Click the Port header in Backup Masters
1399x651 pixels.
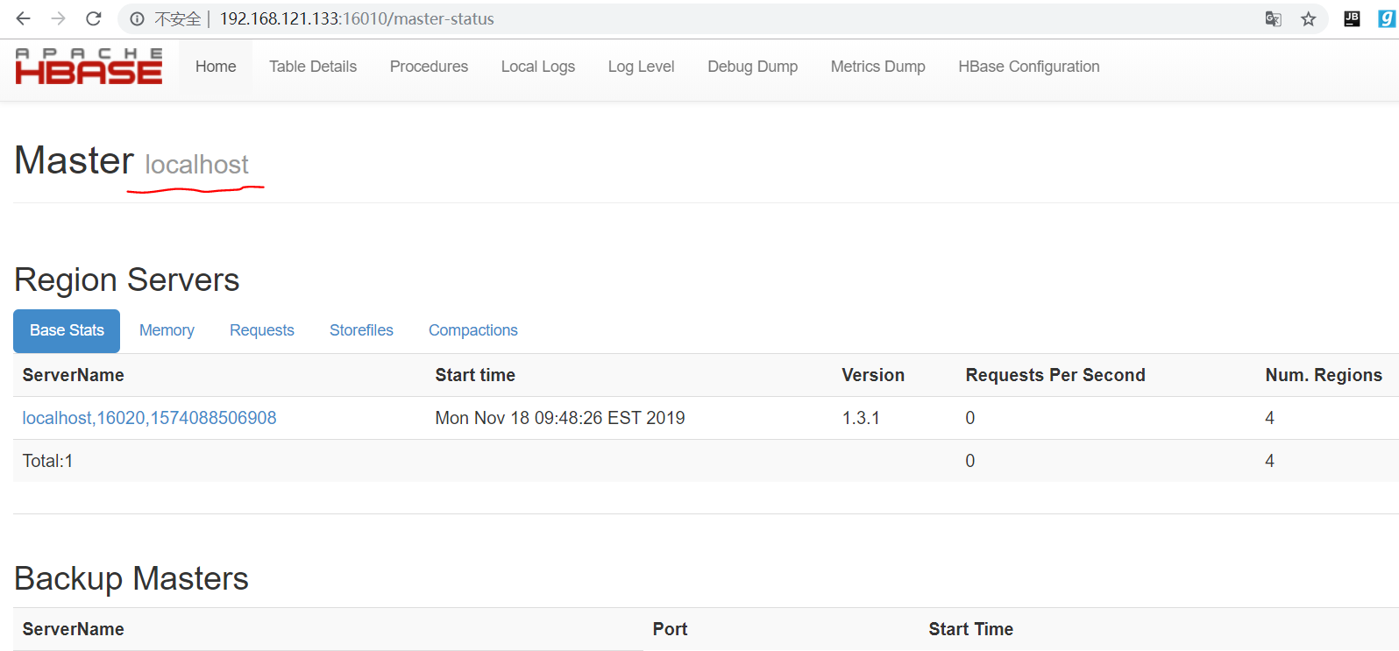(x=670, y=629)
